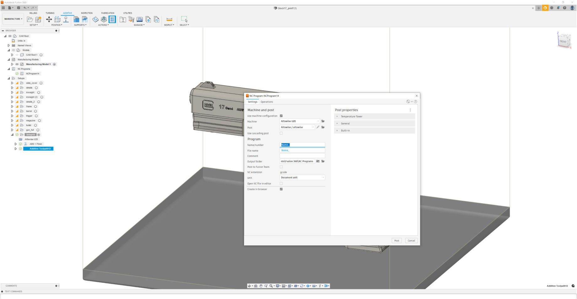The image size is (577, 299).
Task: Open the POSITION menu label
Action: coord(57,25)
